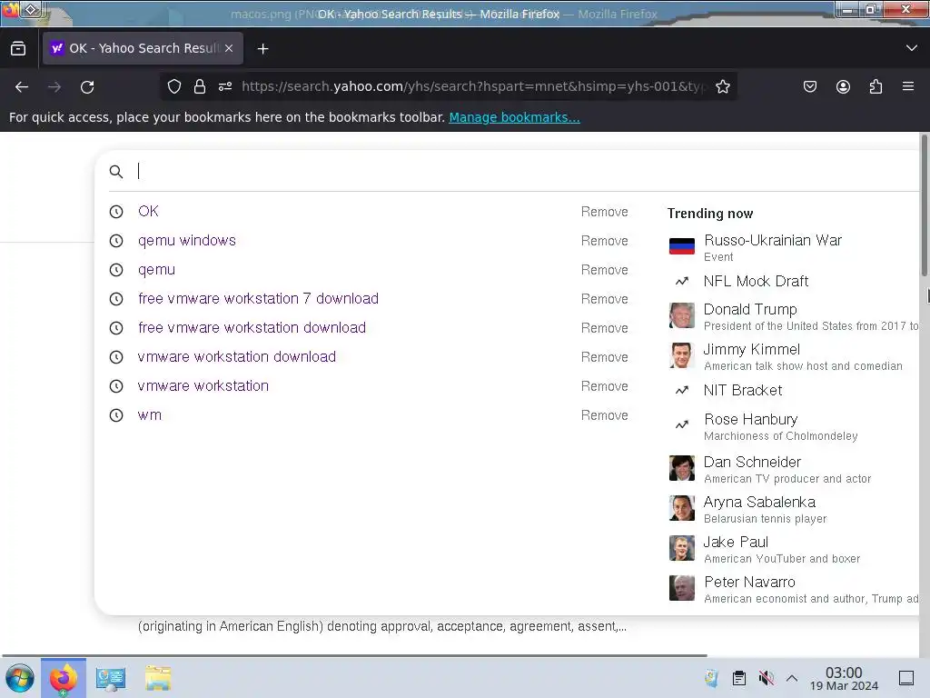Viewport: 930px width, 698px height.
Task: Click the horizontal scrollbar at page bottom
Action: (354, 655)
